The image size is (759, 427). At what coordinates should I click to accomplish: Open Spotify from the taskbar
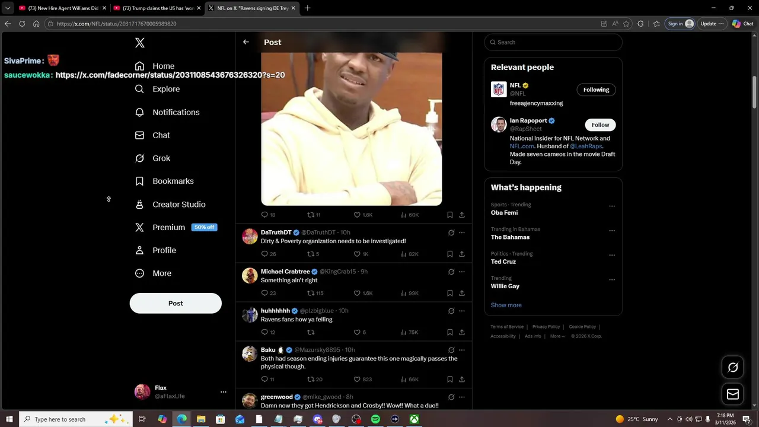[x=375, y=419]
